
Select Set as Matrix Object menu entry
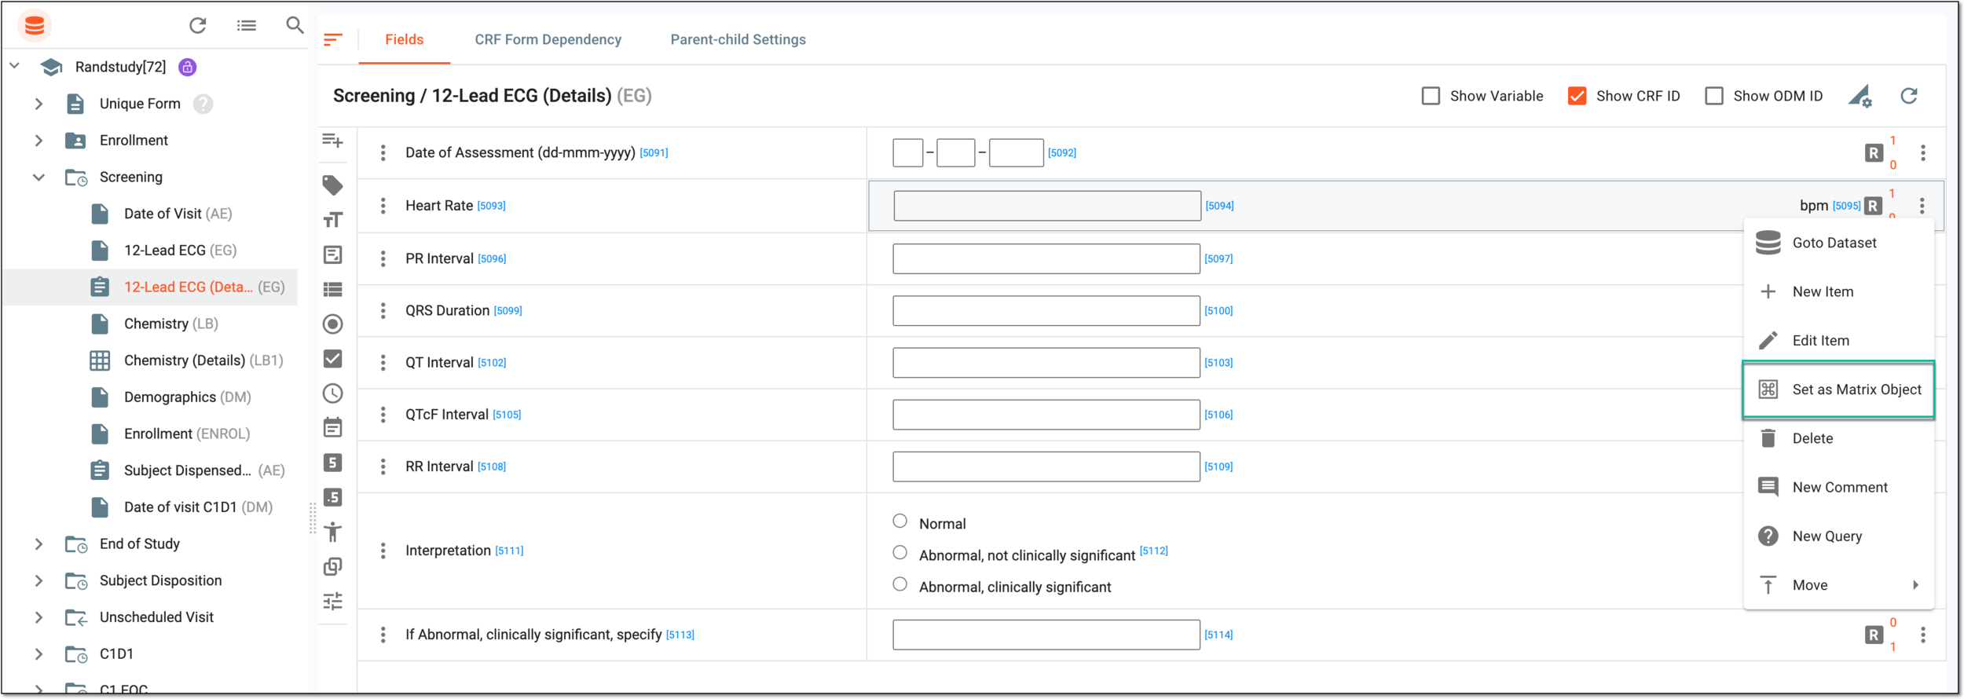[1838, 390]
